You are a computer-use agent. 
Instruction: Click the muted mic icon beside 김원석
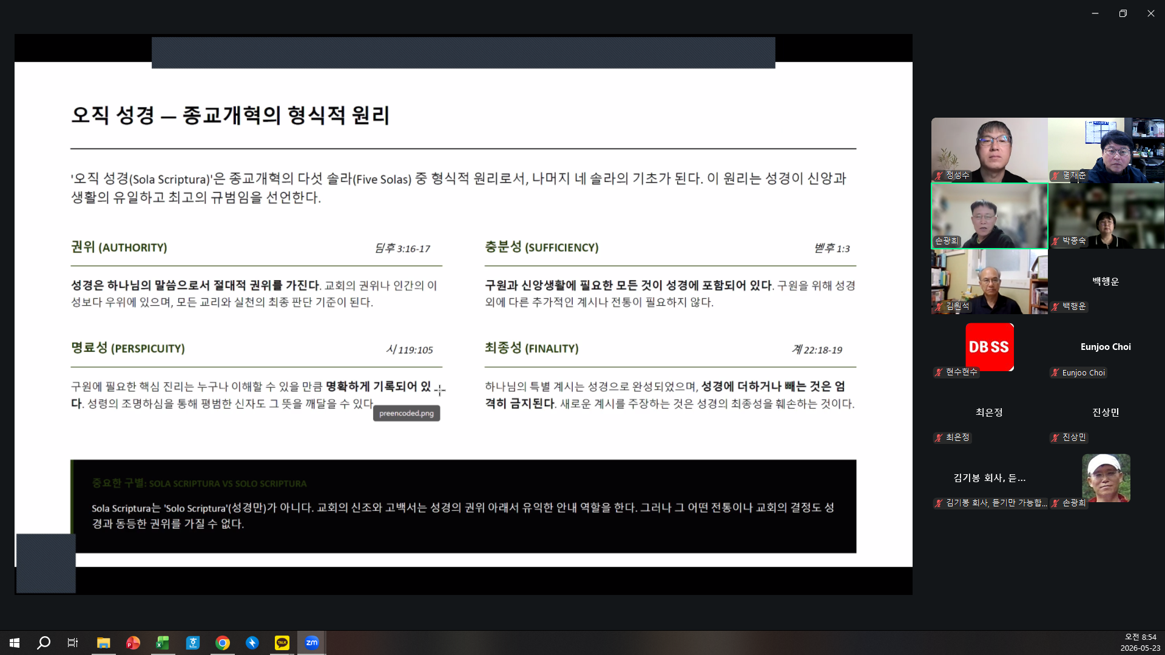coord(939,307)
